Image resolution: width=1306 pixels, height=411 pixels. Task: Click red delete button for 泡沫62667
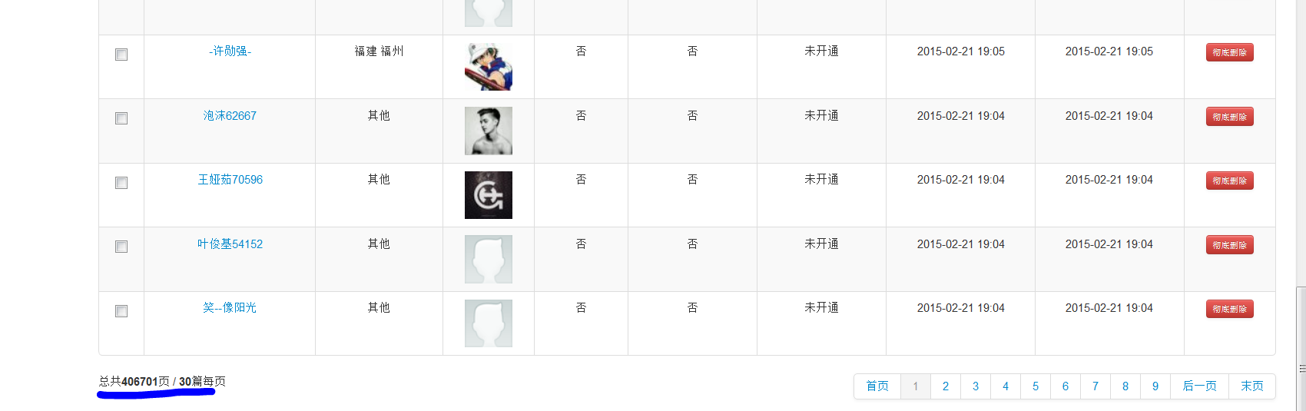point(1229,117)
